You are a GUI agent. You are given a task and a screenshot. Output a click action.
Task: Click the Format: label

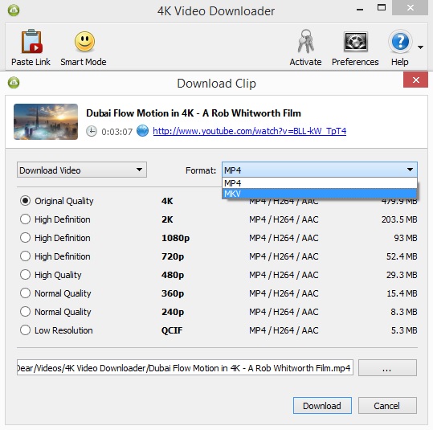201,170
